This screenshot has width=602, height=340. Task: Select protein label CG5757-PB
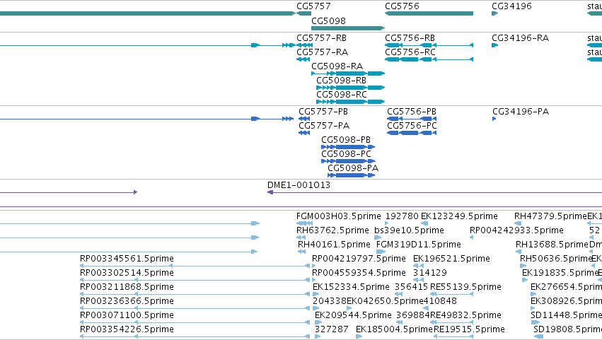point(323,112)
